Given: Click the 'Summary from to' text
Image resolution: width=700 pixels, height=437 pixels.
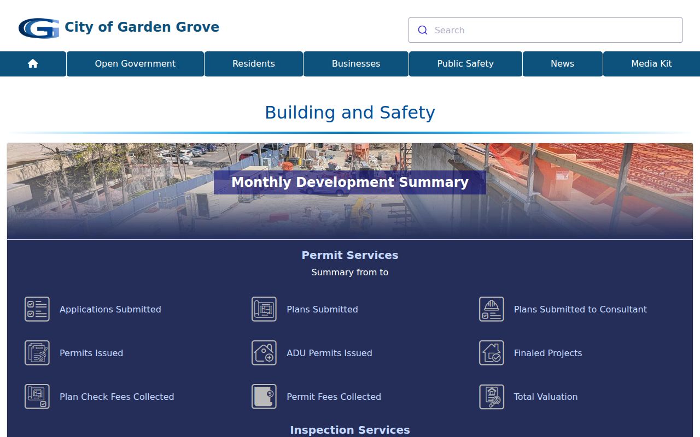Looking at the screenshot, I should click(x=350, y=272).
